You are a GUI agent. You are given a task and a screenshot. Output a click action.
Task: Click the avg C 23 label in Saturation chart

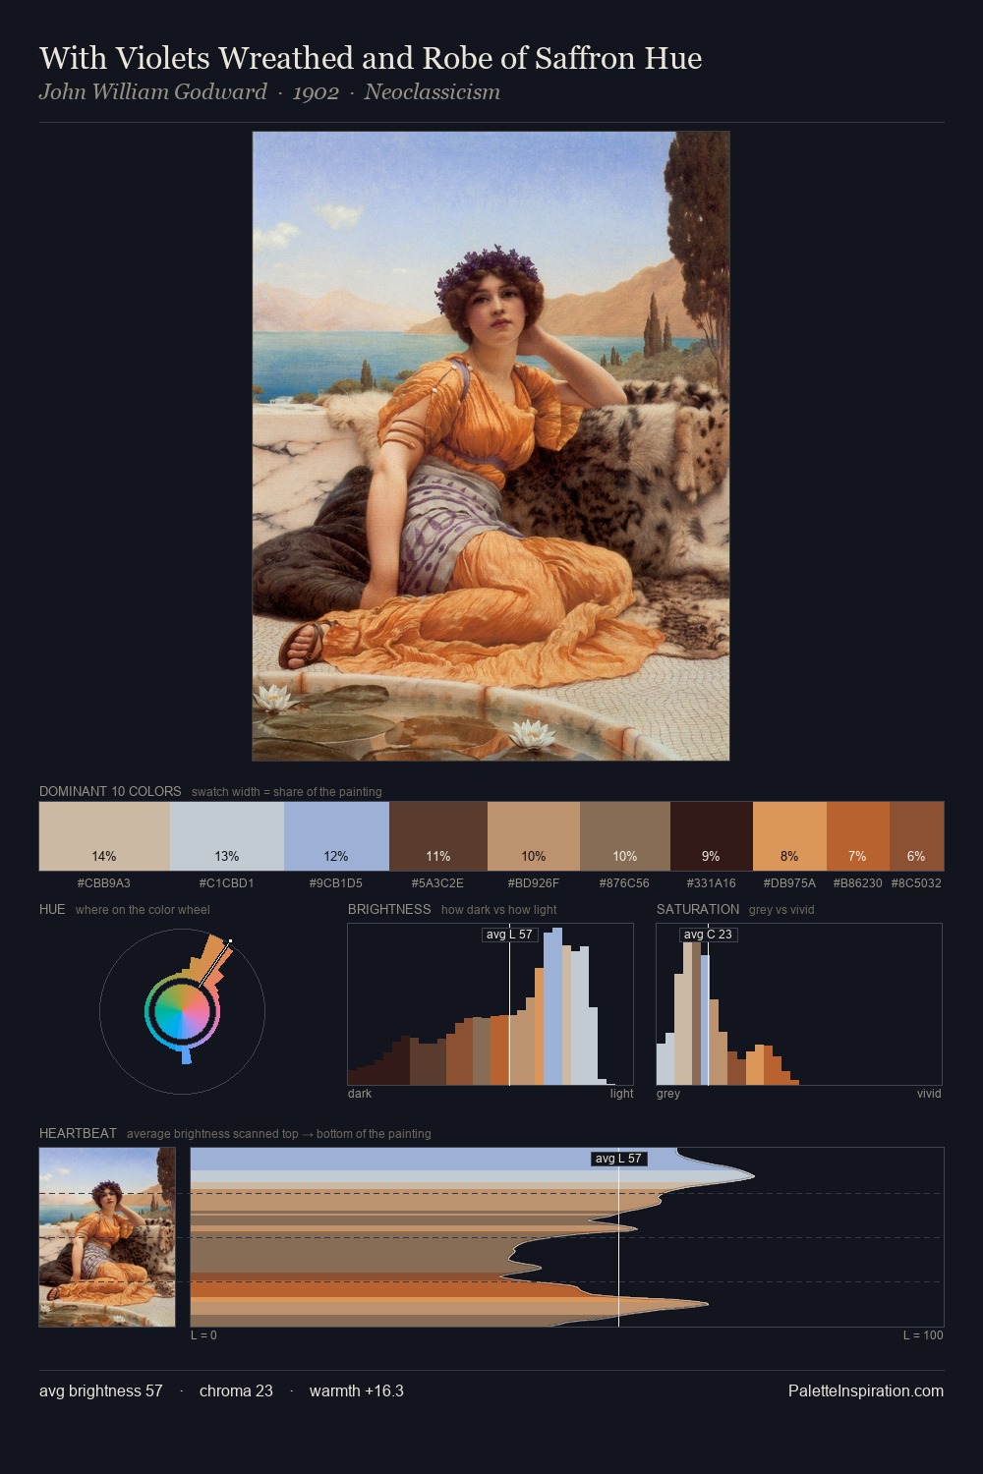pos(708,935)
